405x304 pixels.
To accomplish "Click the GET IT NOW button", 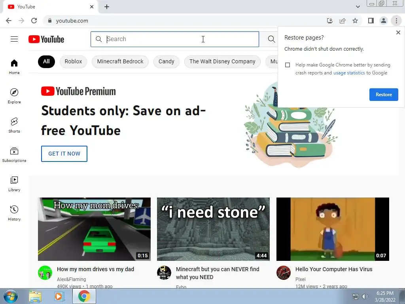I will (64, 154).
